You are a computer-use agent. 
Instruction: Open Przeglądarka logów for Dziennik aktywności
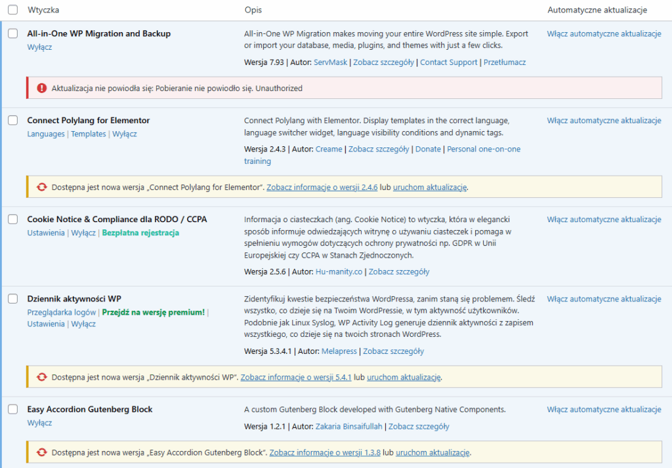62,313
